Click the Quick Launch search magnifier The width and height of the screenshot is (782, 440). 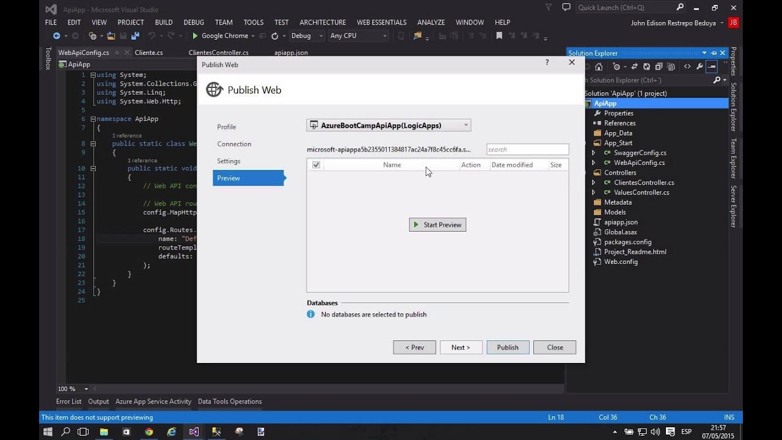pos(680,7)
